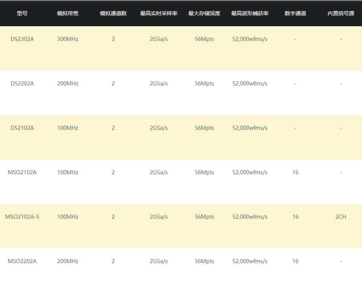Click the 型号 column header
This screenshot has height=281, width=362.
[22, 13]
